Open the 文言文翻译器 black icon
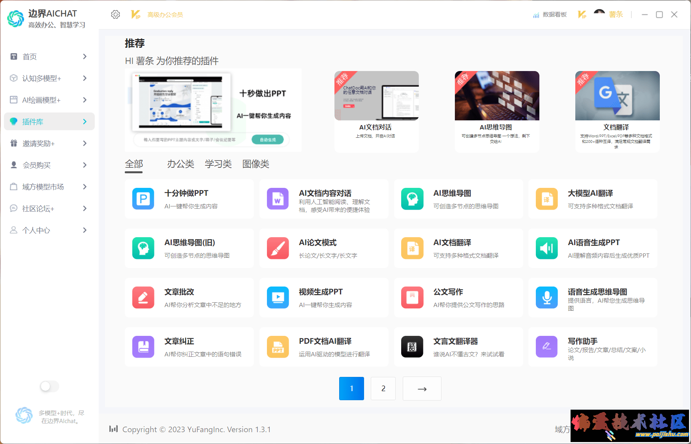The height and width of the screenshot is (444, 691). [412, 347]
